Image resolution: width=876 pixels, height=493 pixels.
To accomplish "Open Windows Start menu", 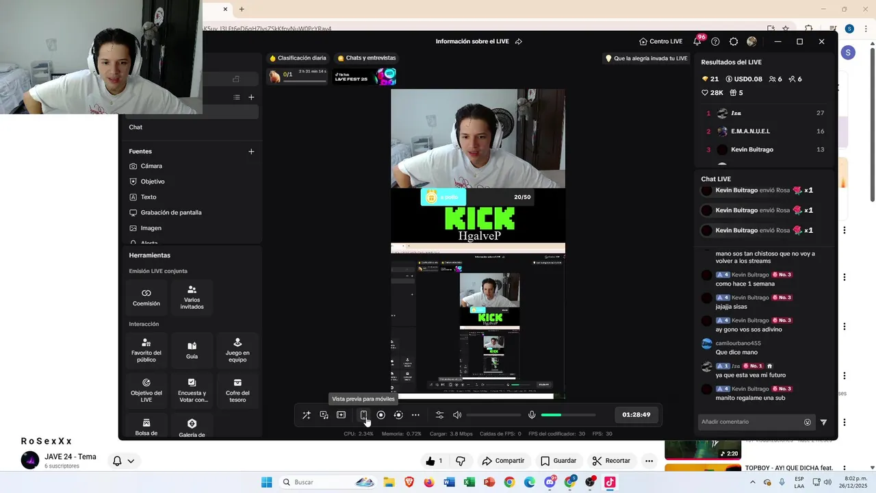I will 266,482.
